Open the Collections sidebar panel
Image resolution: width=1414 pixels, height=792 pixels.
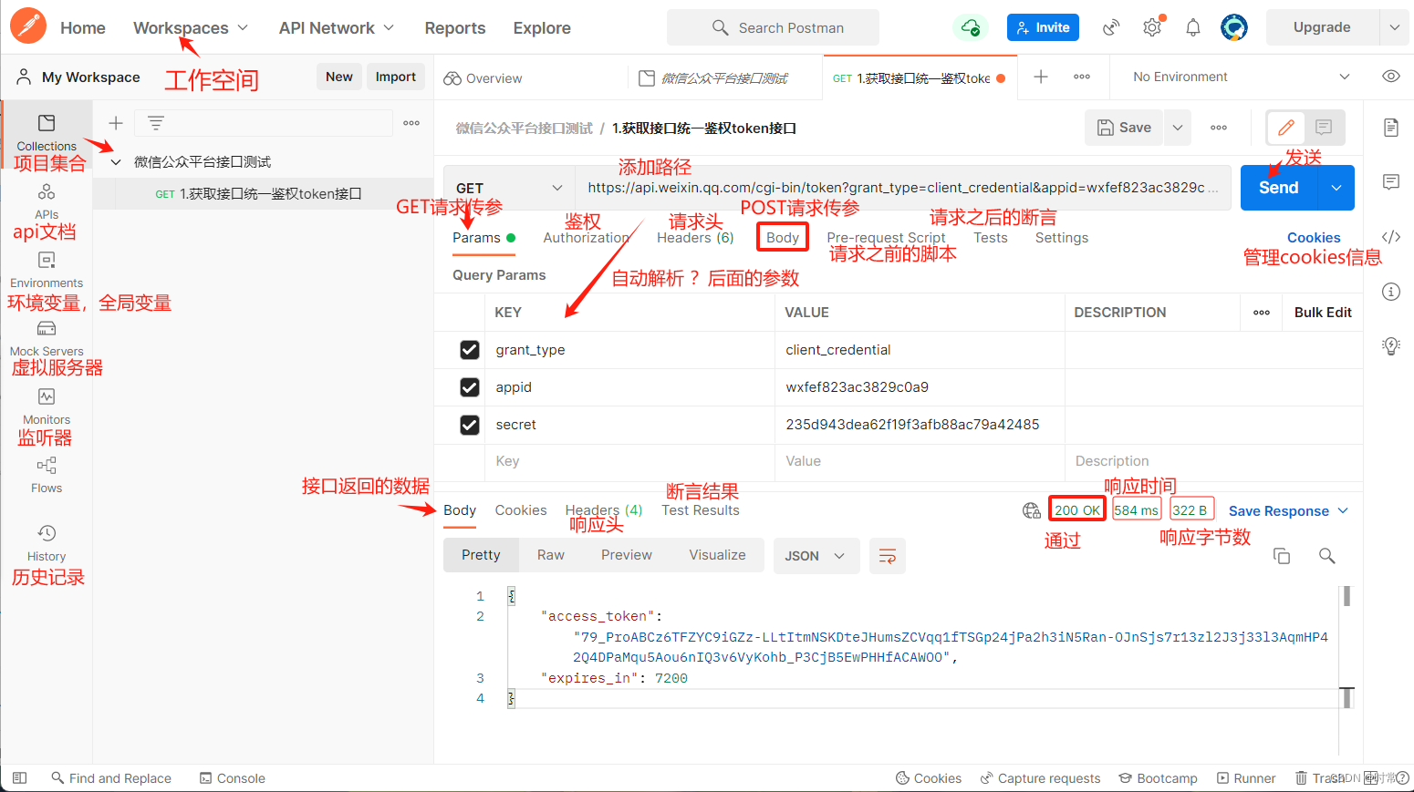click(47, 132)
